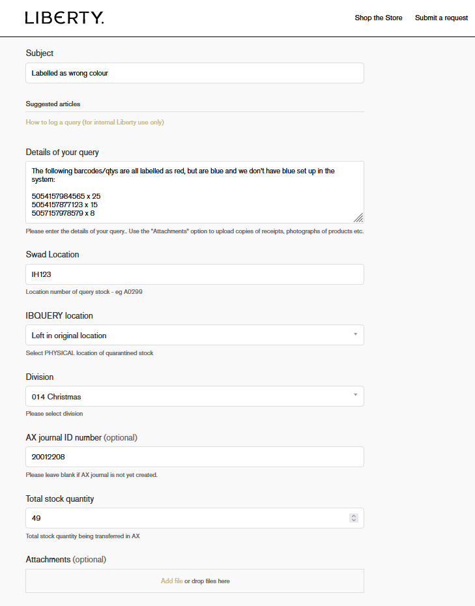Viewport: 475px width, 606px height.
Task: Open the How to log a query article
Action: point(94,123)
